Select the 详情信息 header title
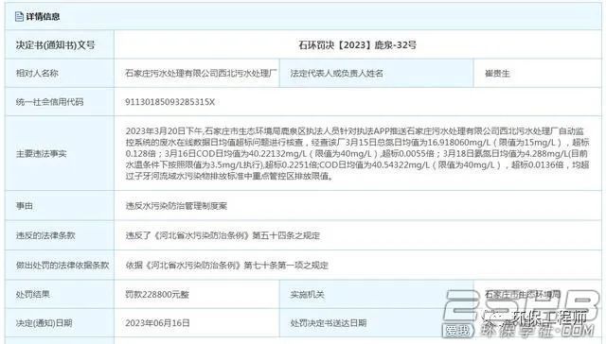 point(43,17)
